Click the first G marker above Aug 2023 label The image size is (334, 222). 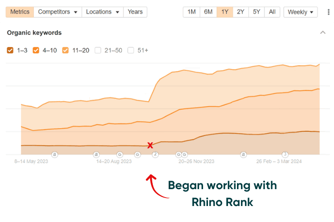tap(119, 155)
